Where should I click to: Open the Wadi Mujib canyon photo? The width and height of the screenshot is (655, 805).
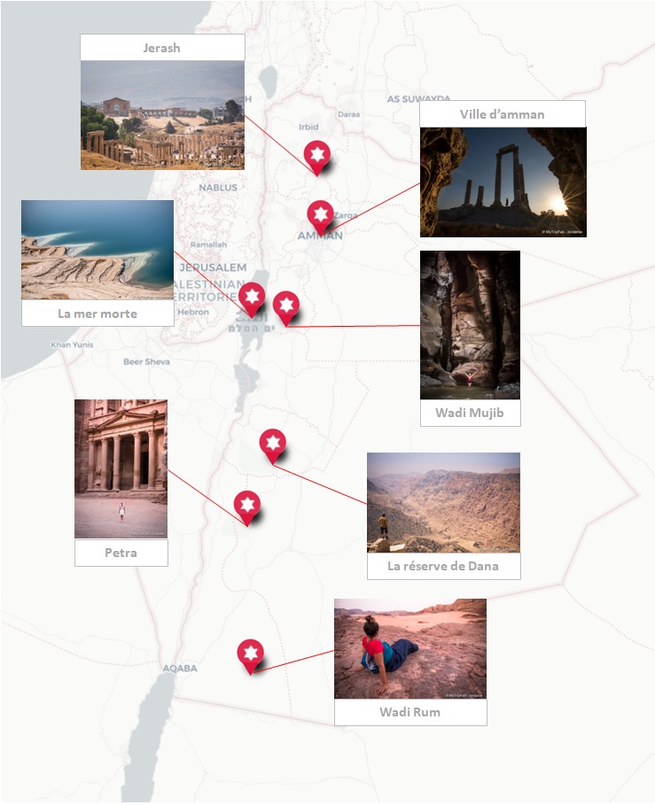470,325
